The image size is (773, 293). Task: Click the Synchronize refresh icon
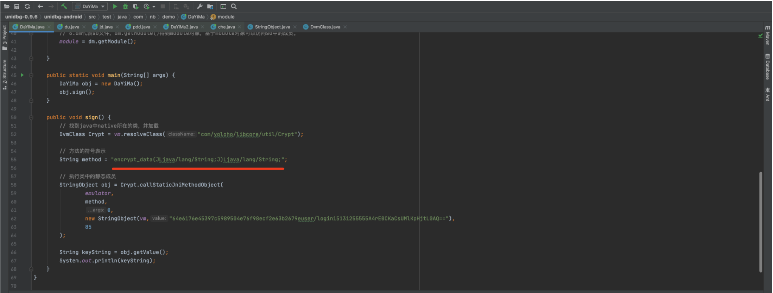(x=27, y=6)
